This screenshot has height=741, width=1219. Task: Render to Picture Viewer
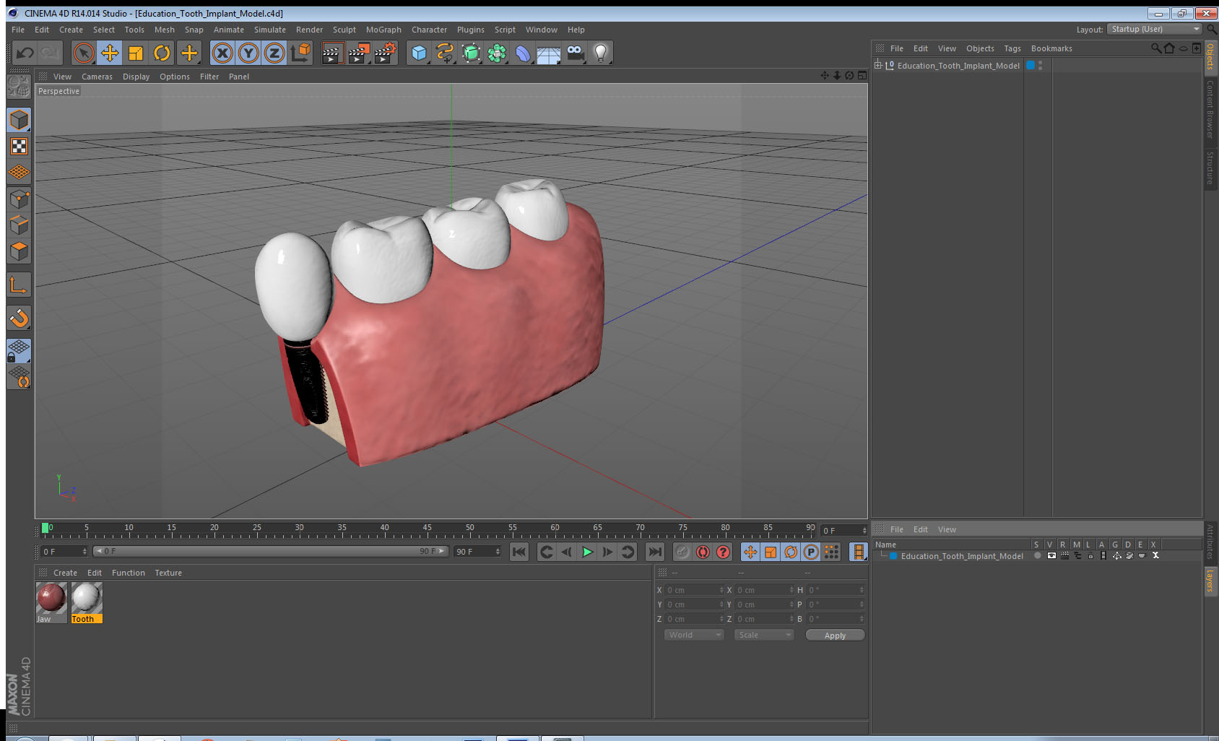pos(358,53)
